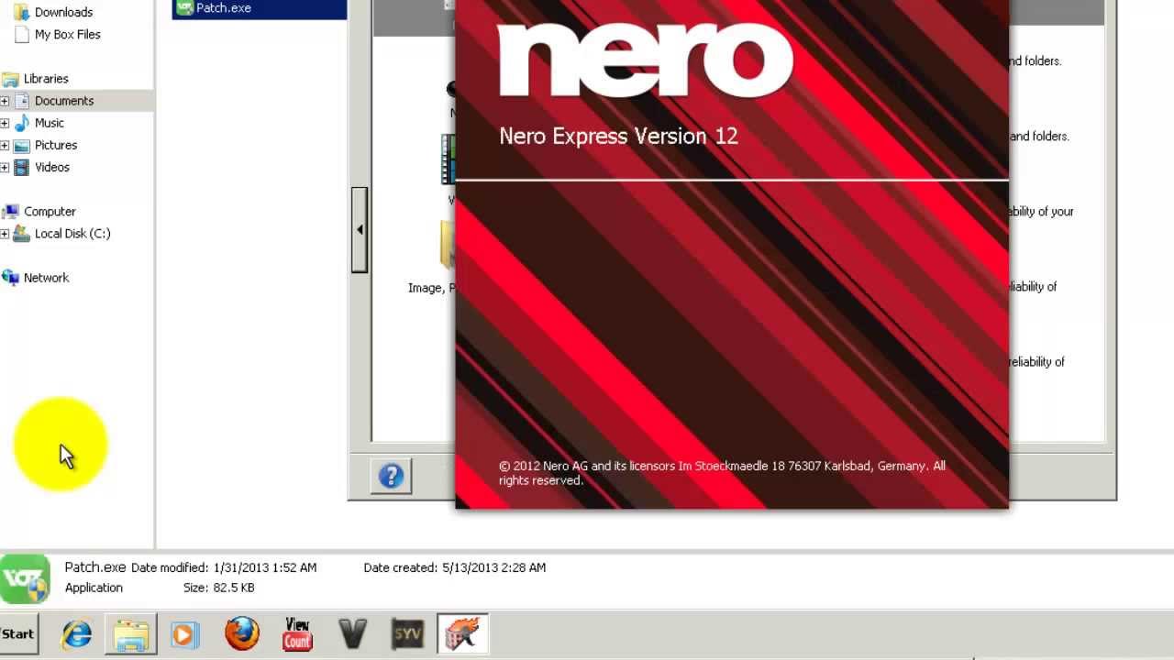Open the Videos library
The width and height of the screenshot is (1174, 660).
[41, 167]
